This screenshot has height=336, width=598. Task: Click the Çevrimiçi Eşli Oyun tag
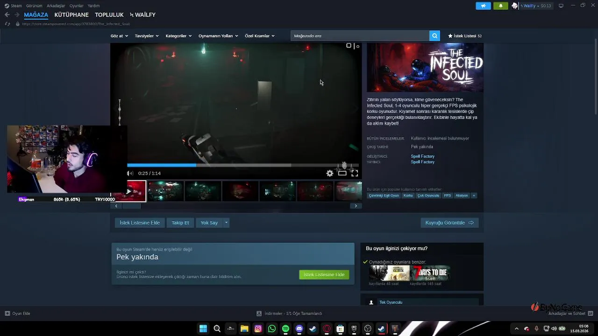(384, 196)
